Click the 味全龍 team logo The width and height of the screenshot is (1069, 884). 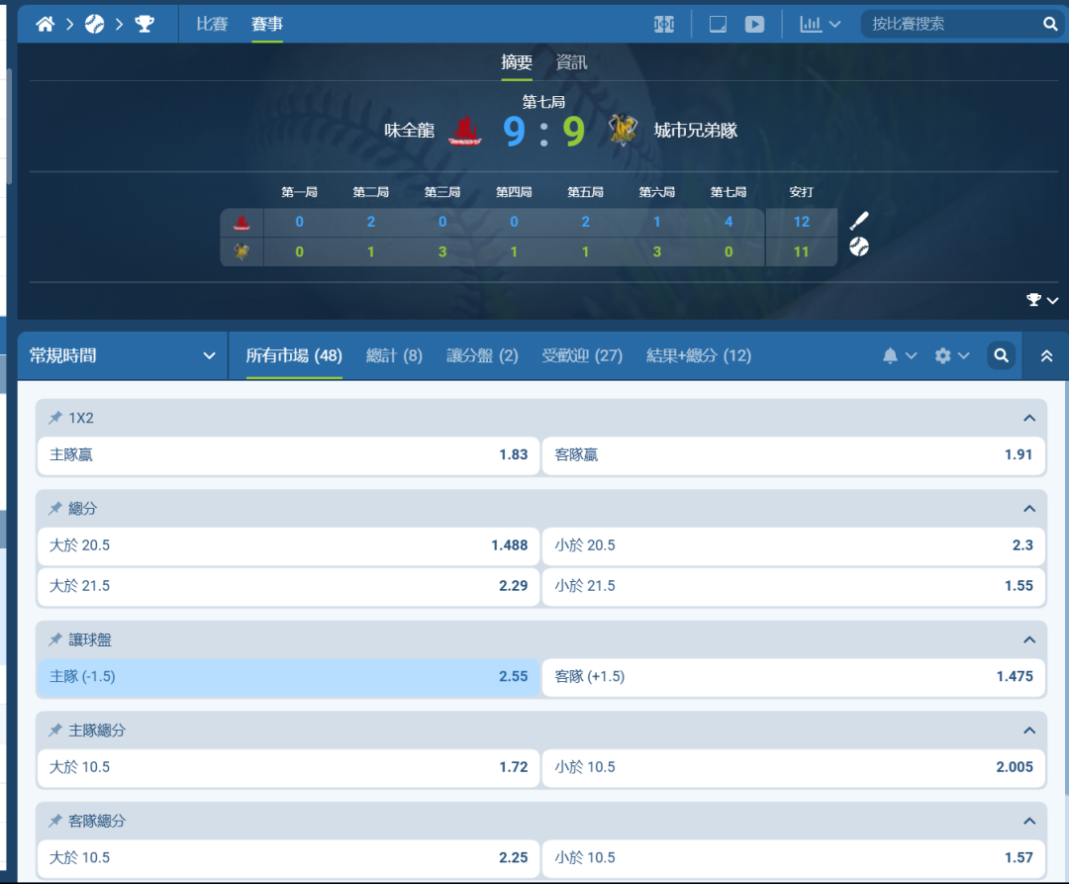point(465,131)
